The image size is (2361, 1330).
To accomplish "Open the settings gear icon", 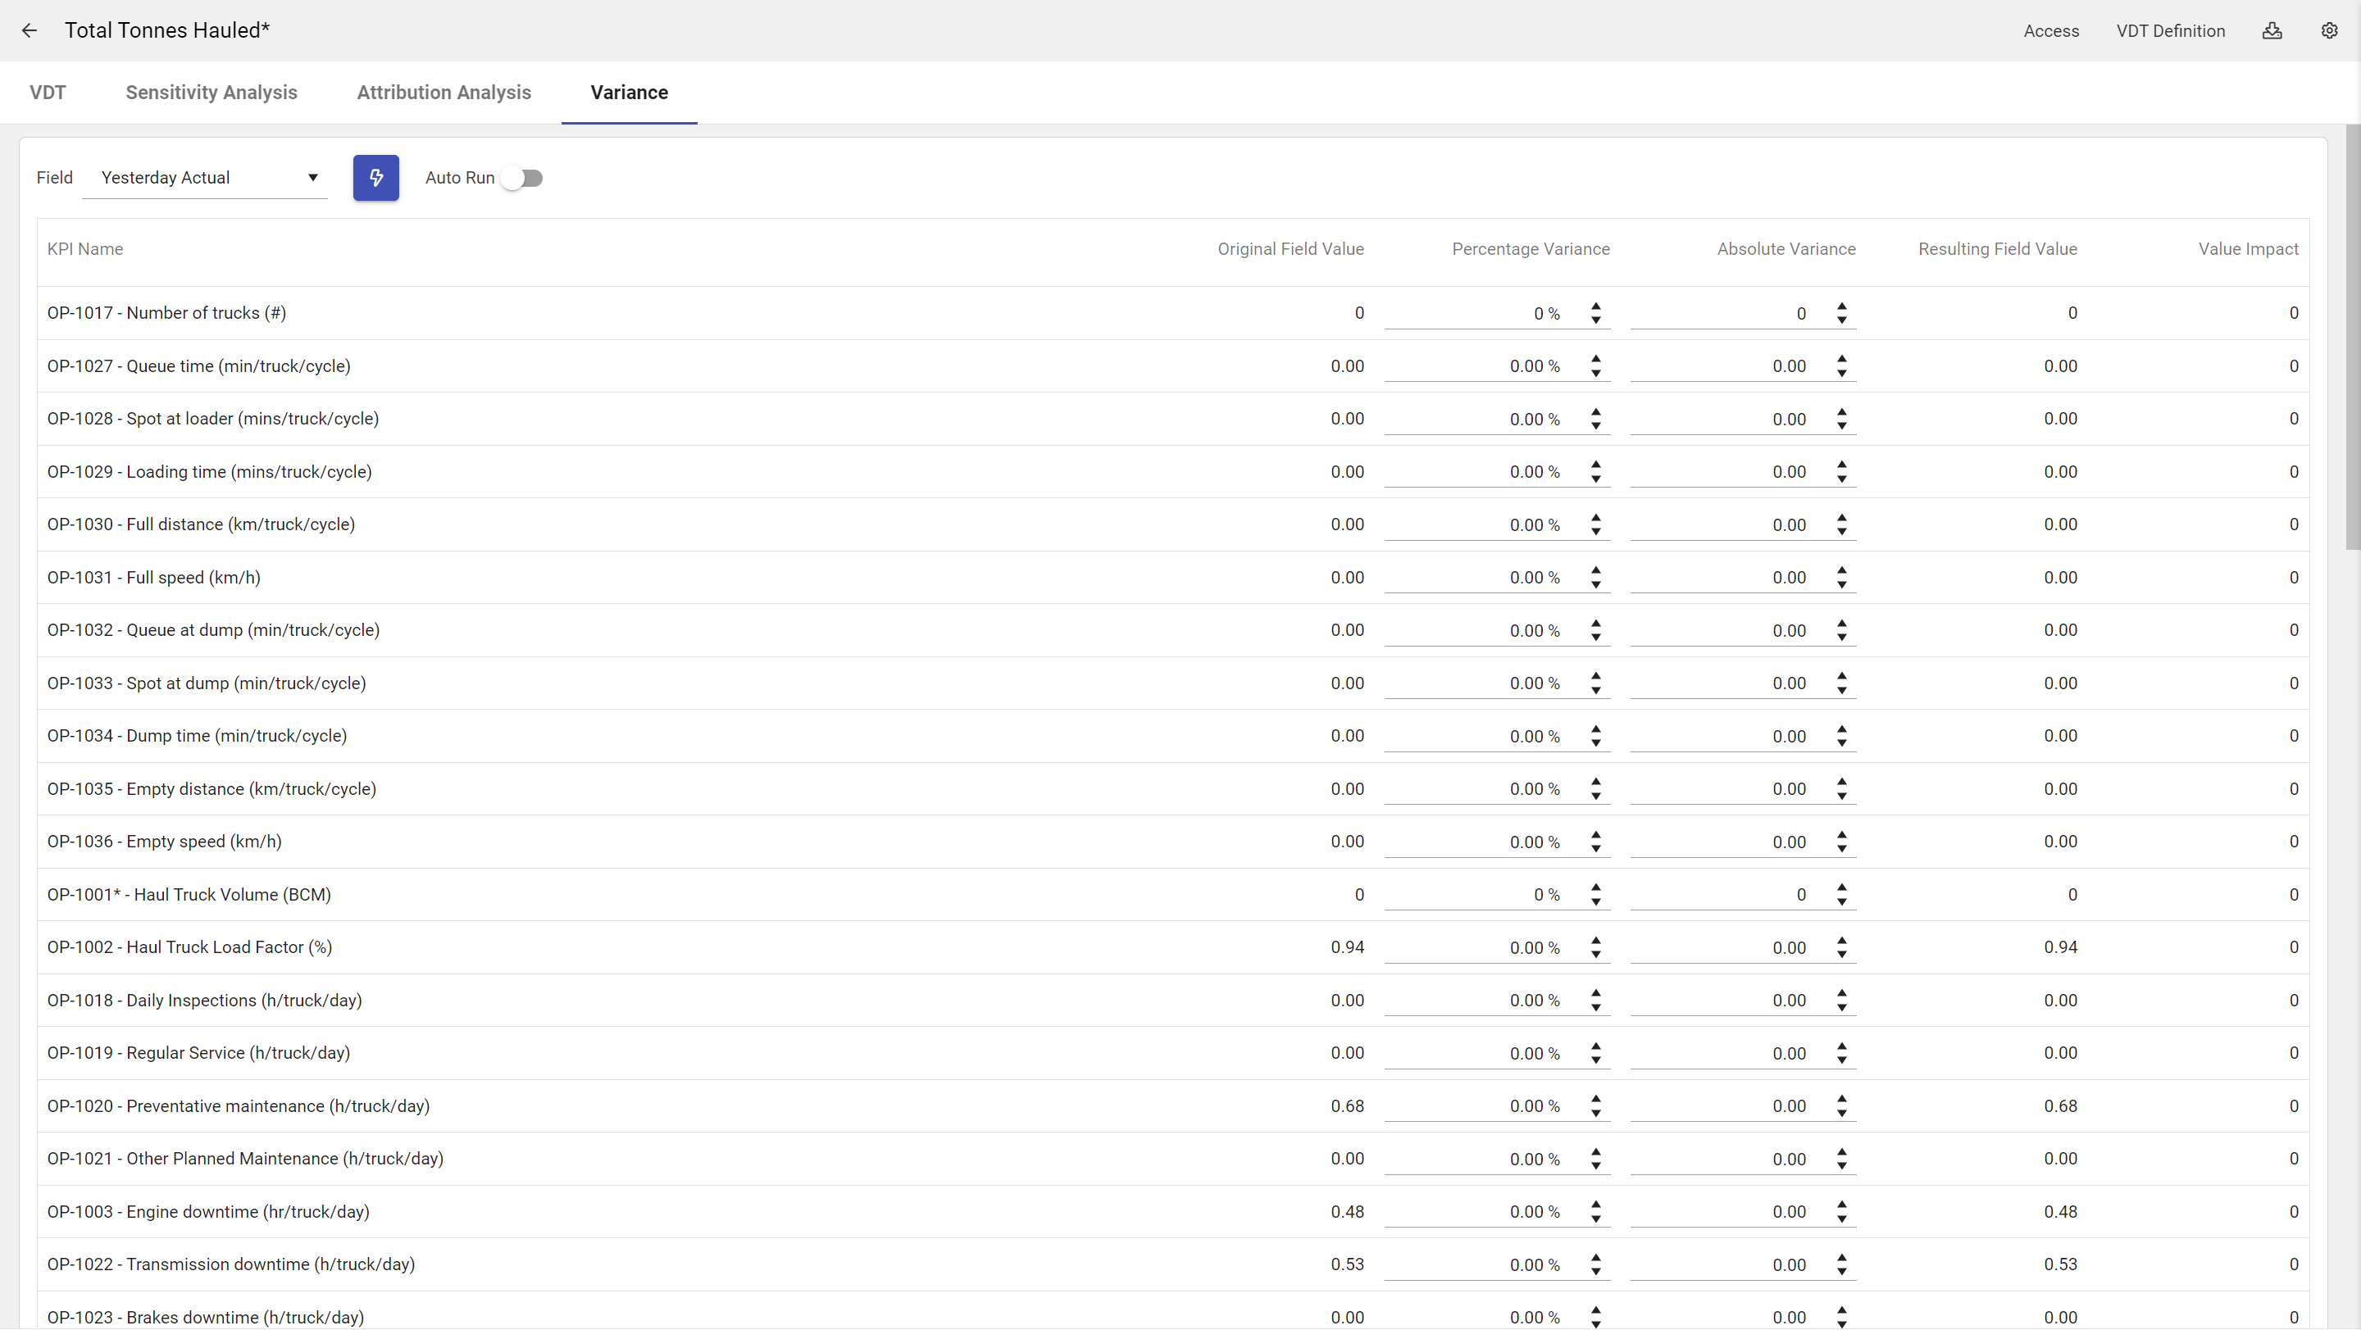I will pyautogui.click(x=2328, y=30).
